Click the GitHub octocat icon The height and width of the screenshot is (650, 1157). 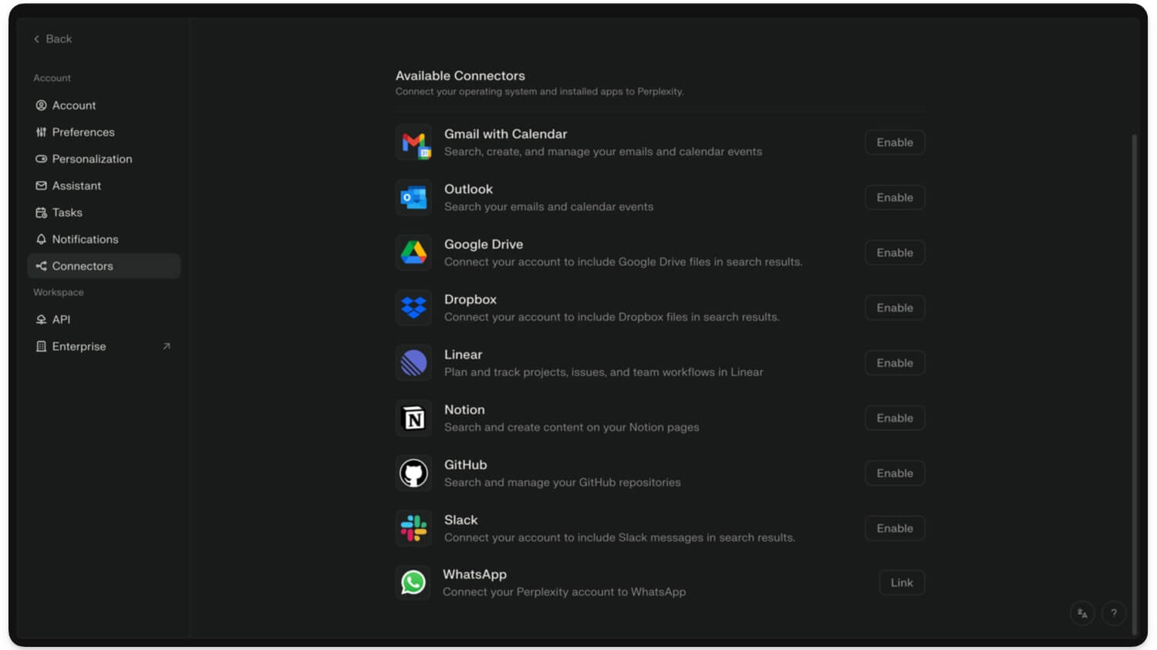[414, 473]
